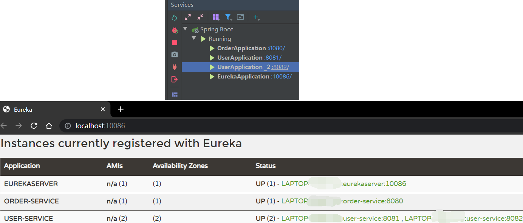Select the UserApplication _2 tree row

pyautogui.click(x=240, y=67)
